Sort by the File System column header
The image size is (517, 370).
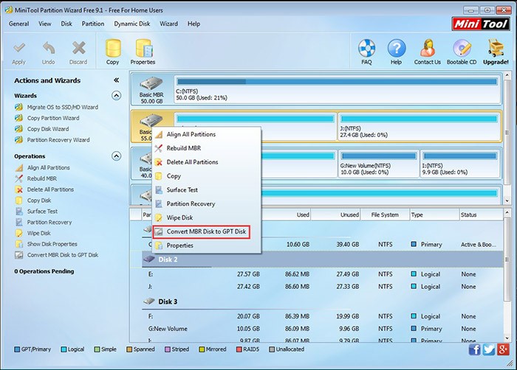tap(385, 214)
